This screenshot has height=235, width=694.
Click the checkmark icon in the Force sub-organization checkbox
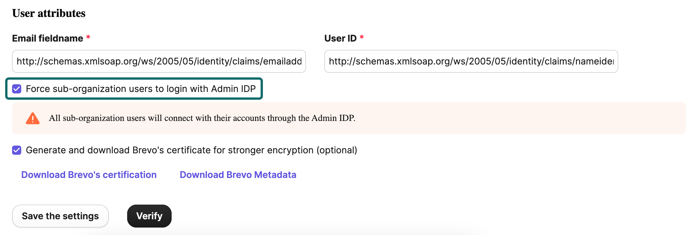click(x=16, y=89)
